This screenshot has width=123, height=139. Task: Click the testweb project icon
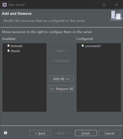[9, 46]
